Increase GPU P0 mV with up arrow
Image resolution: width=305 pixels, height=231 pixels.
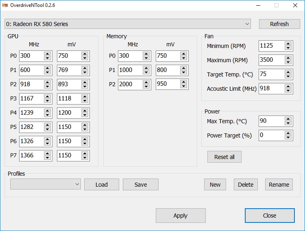[x=85, y=54]
